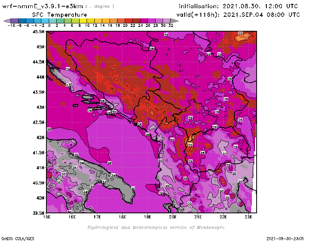The image size is (312, 241).
Task: Select the 'GrADS: COLA/IGES' footer text
Action: point(18,239)
